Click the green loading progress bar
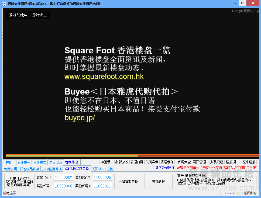This screenshot has width=261, height=198. (71, 155)
